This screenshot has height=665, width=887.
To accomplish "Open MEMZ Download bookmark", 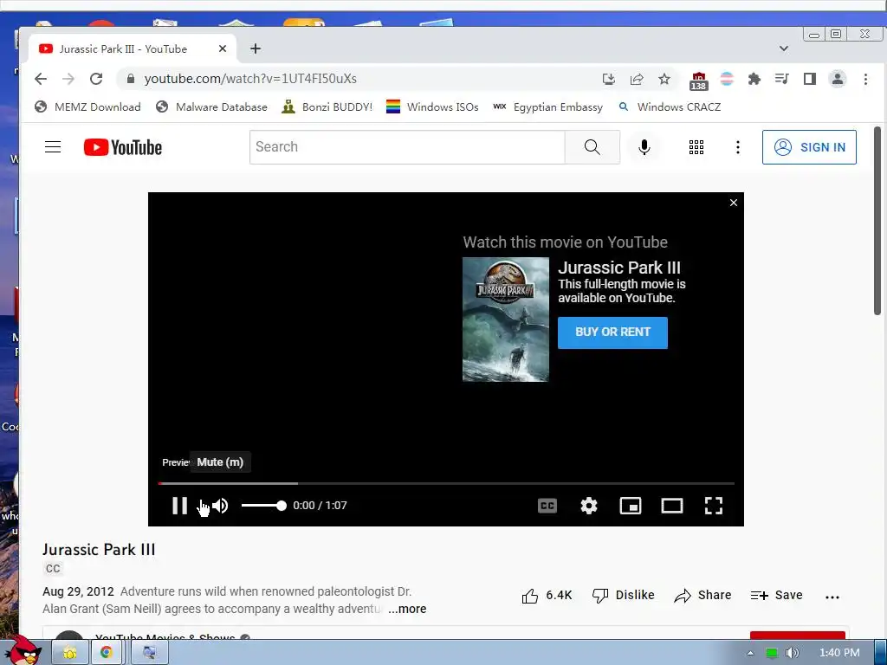I will (87, 107).
